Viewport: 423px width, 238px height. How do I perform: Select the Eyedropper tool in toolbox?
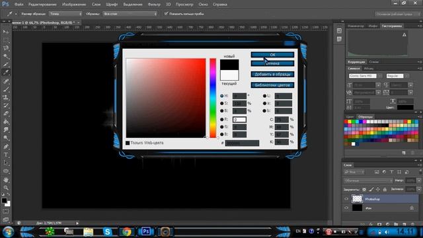6,72
